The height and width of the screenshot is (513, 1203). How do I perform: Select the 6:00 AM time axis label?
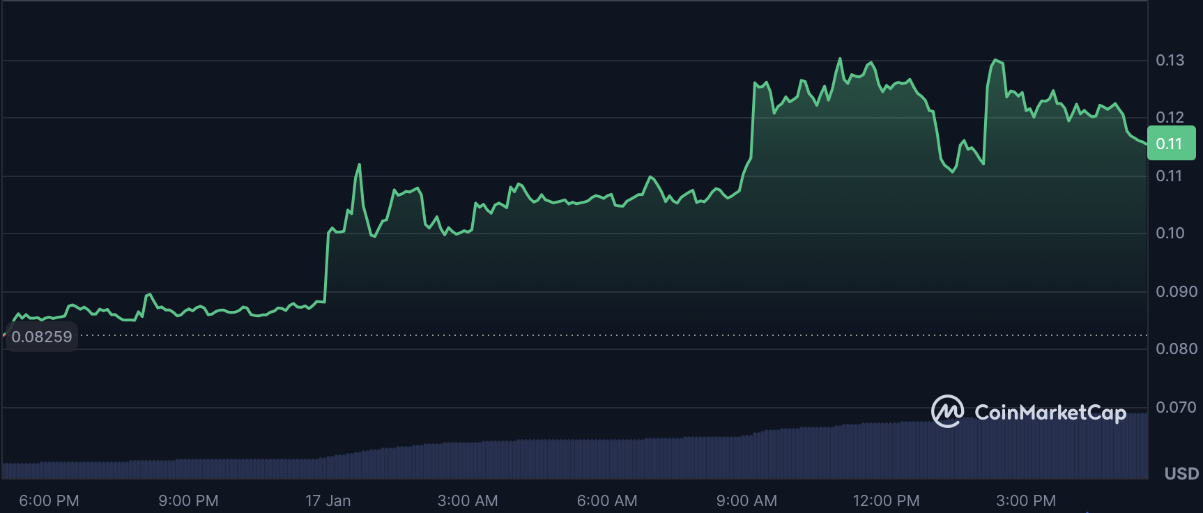click(x=607, y=500)
